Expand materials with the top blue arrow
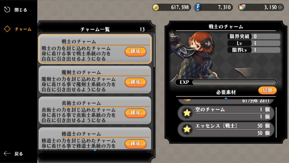 [x=226, y=98]
